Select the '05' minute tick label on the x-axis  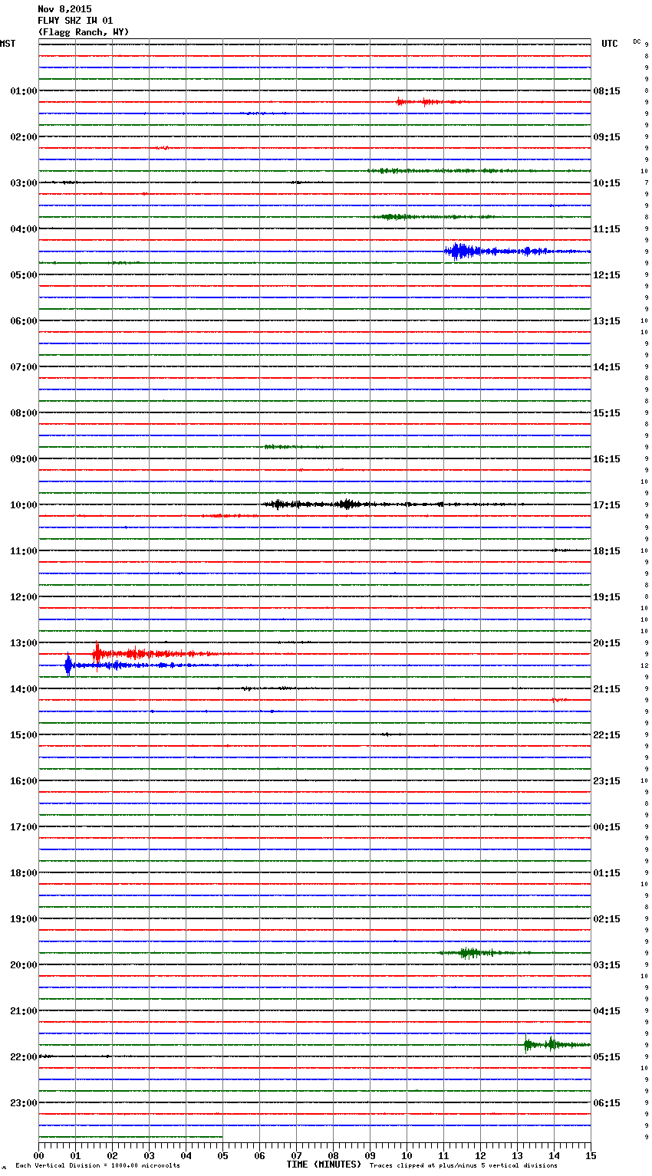(222, 1155)
